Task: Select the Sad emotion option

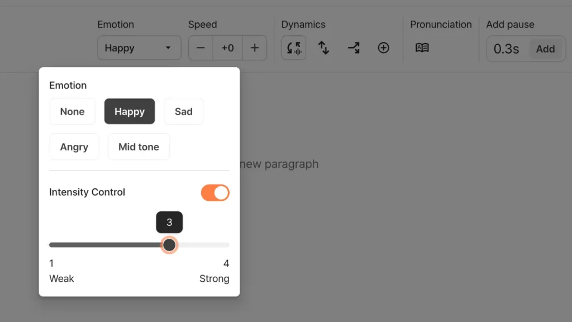Action: pos(183,111)
